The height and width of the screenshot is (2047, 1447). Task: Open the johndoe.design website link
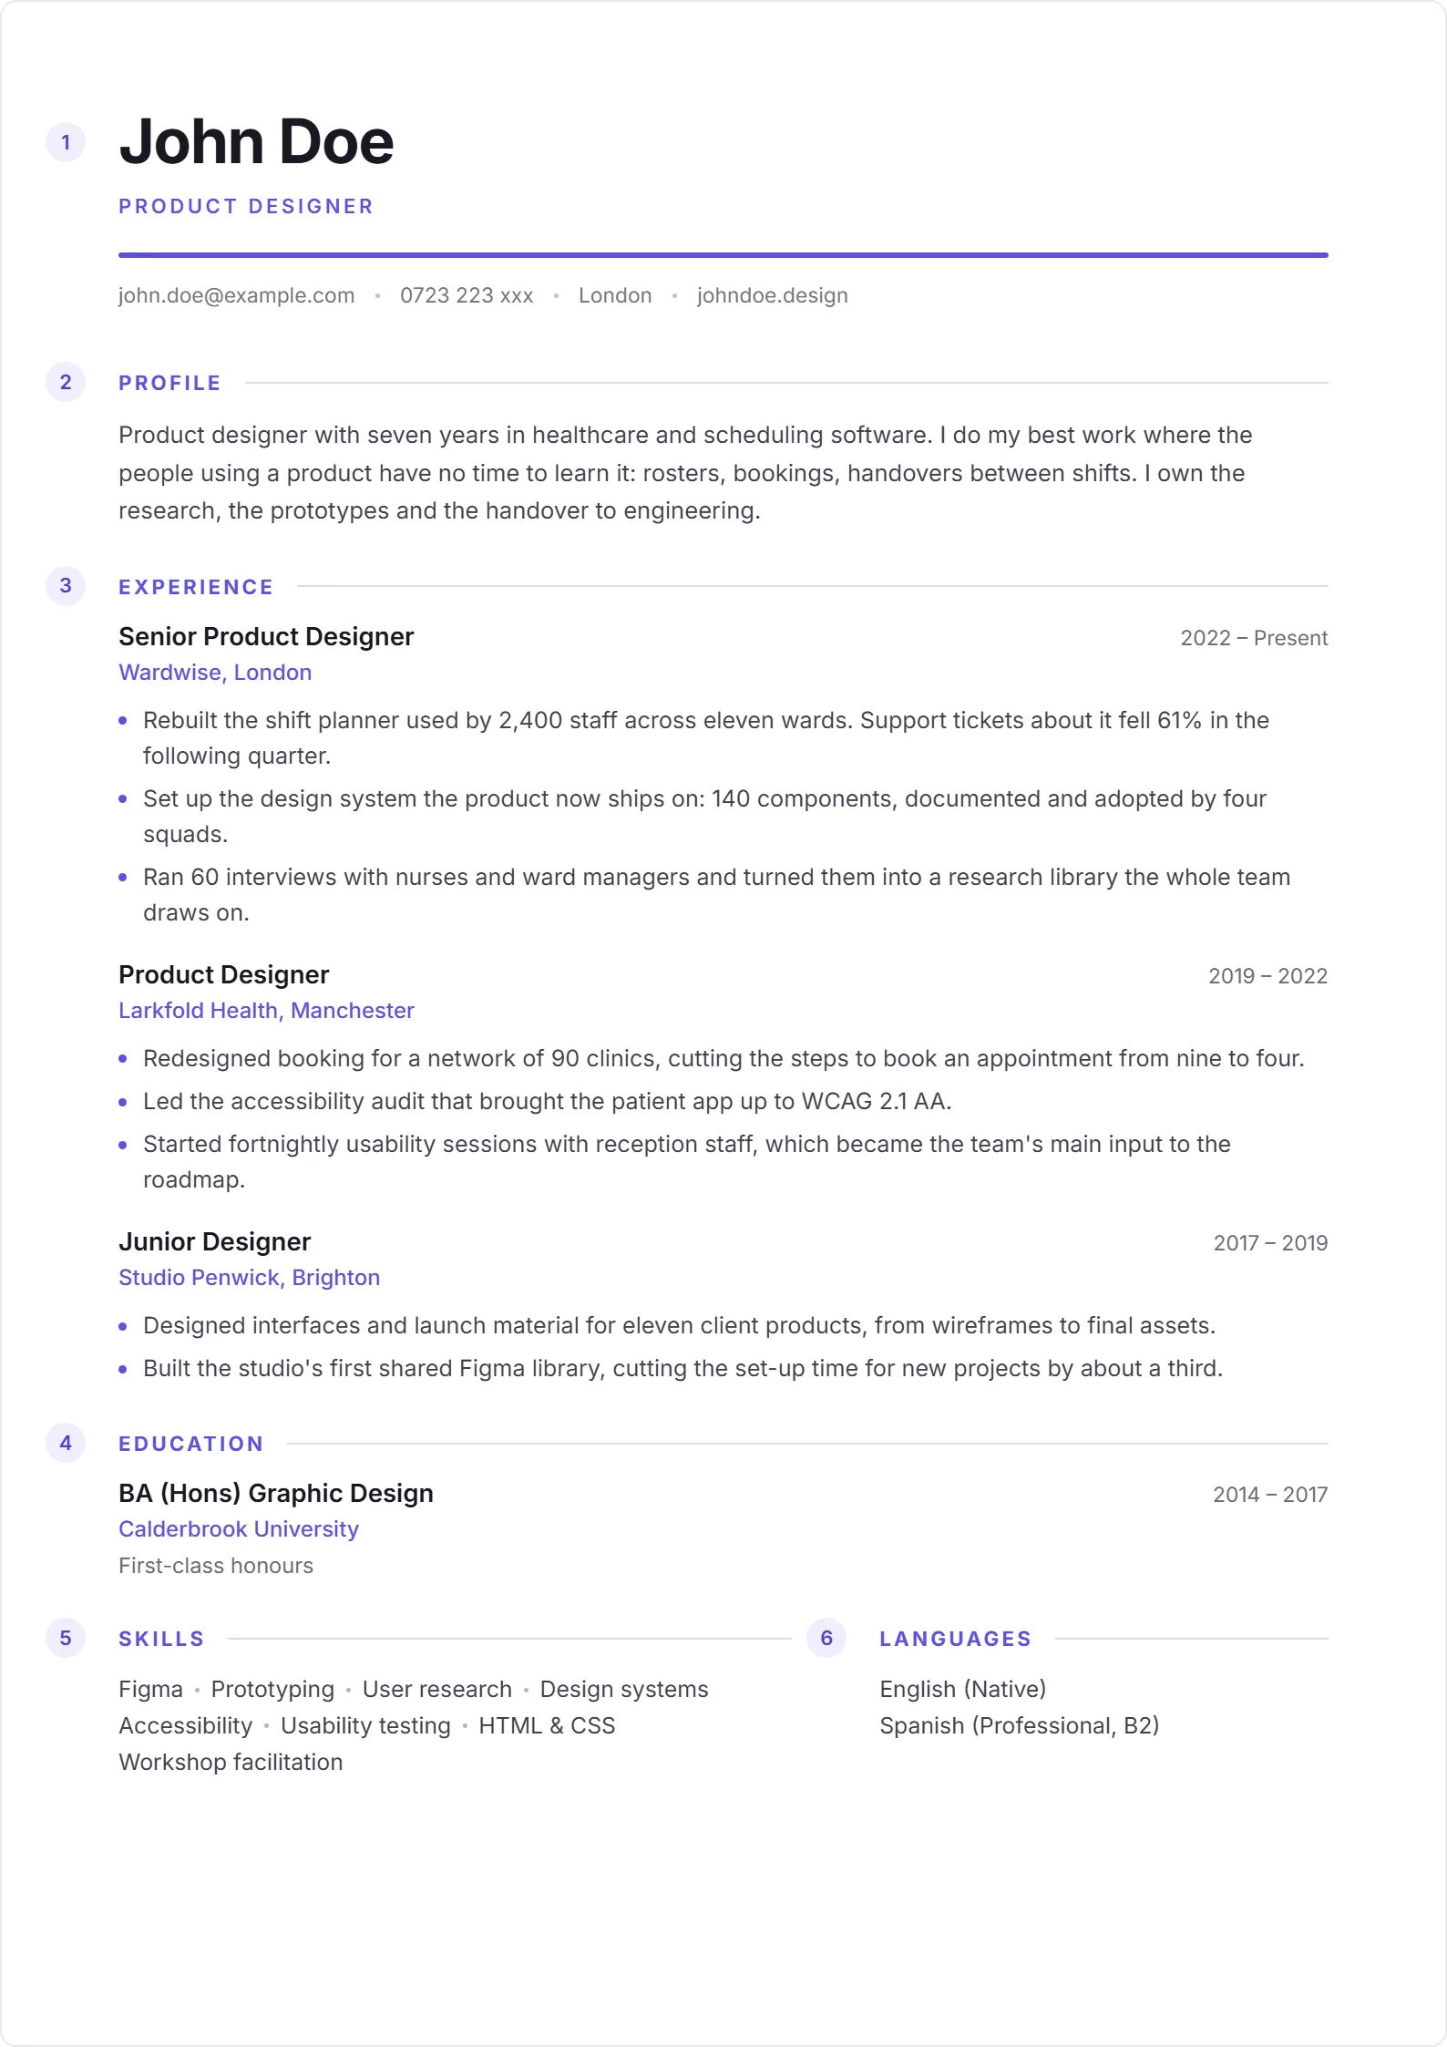click(x=773, y=295)
